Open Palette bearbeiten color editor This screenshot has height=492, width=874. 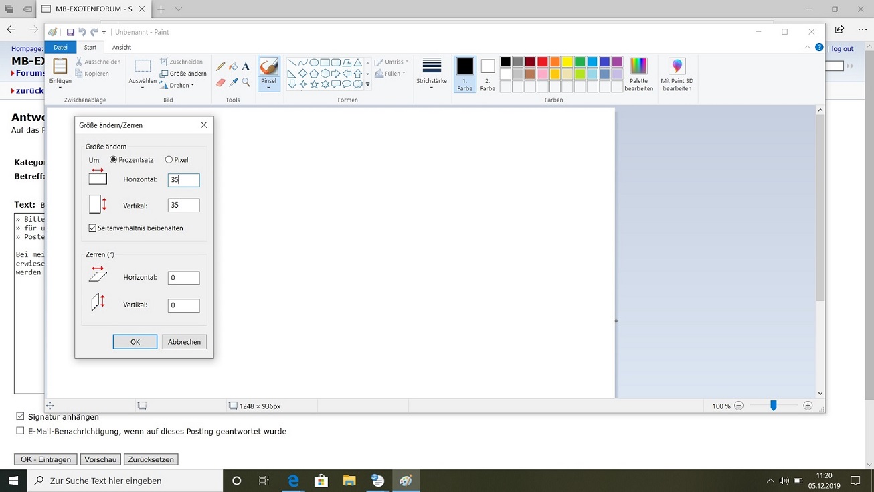pyautogui.click(x=638, y=74)
